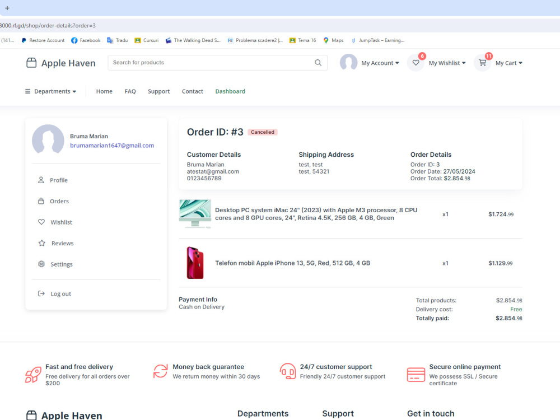Click the heart icon next to Wishlist sidebar entry
The image size is (560, 420).
41,222
